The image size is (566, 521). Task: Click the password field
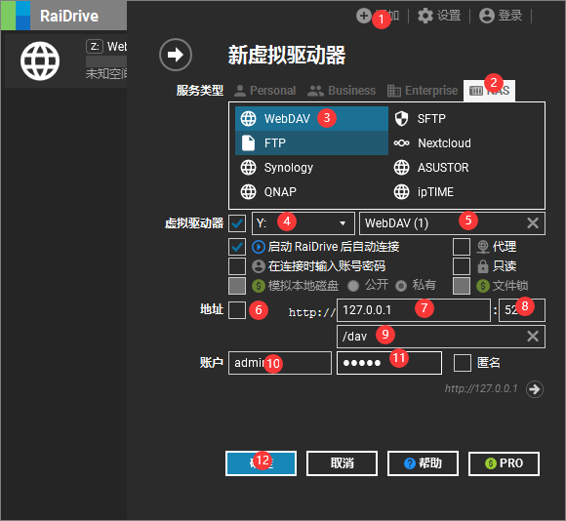tap(389, 363)
